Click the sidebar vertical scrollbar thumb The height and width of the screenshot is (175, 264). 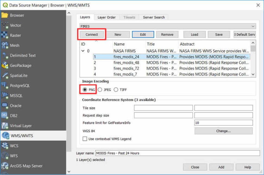[69, 84]
